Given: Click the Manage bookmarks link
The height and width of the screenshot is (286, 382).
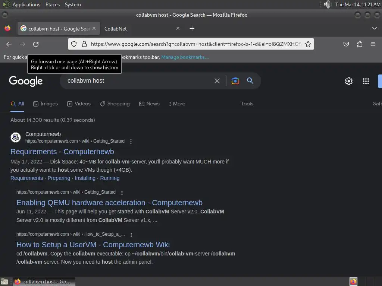Looking at the screenshot, I should coord(185,57).
